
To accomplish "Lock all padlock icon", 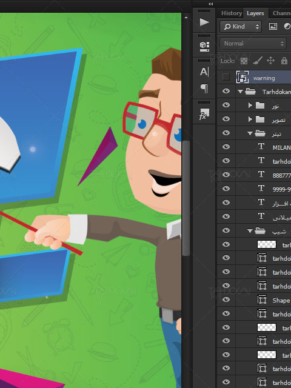I will (x=284, y=61).
